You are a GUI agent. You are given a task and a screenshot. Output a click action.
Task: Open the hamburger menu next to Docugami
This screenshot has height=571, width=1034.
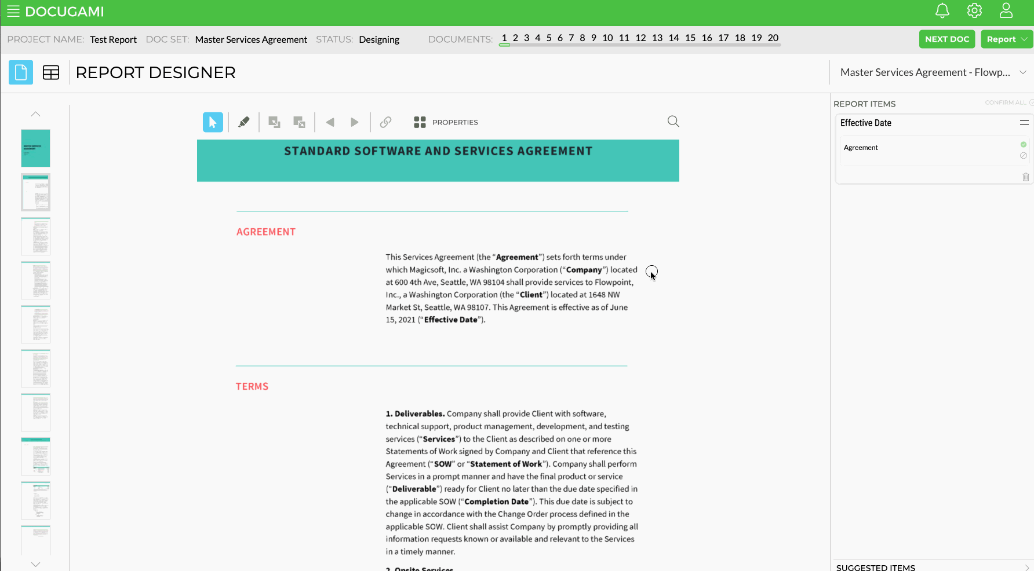pyautogui.click(x=13, y=10)
